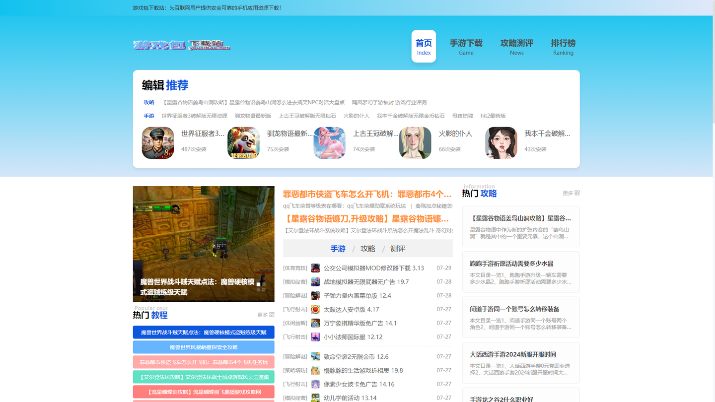Click 飓风梦幻手游被封 游戏行业评测 link
The image size is (715, 402).
point(389,102)
